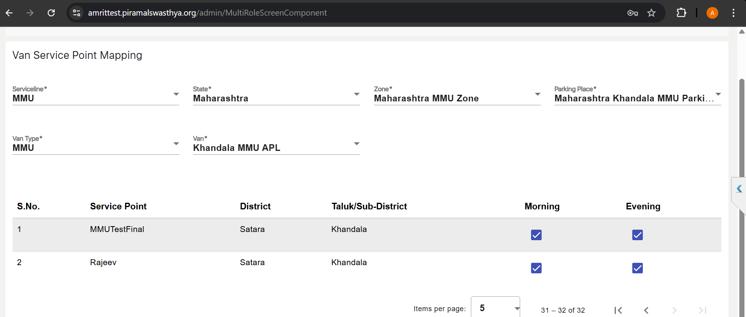Uncheck Evening for MMUTestFinal
The height and width of the screenshot is (317, 746).
click(637, 235)
